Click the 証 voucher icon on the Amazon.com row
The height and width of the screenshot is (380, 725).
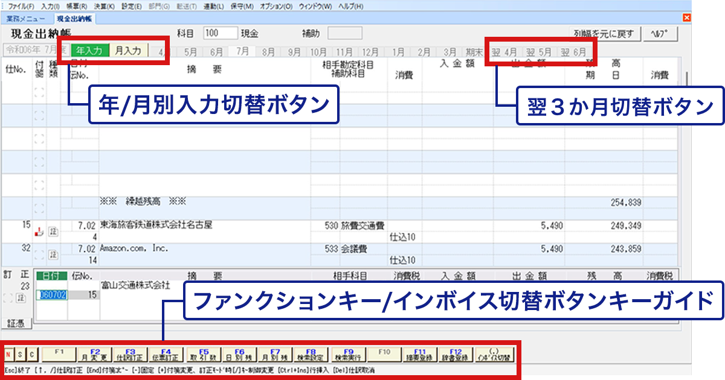(x=53, y=255)
